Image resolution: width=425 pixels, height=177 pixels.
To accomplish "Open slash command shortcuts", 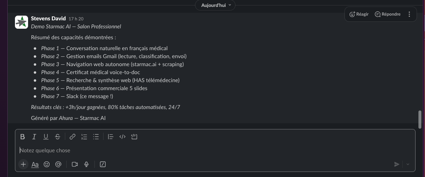I will point(103,164).
